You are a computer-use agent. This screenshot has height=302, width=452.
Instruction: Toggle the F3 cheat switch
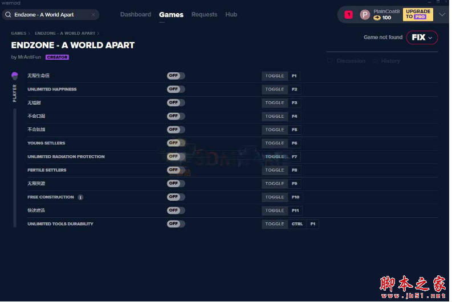coord(176,103)
